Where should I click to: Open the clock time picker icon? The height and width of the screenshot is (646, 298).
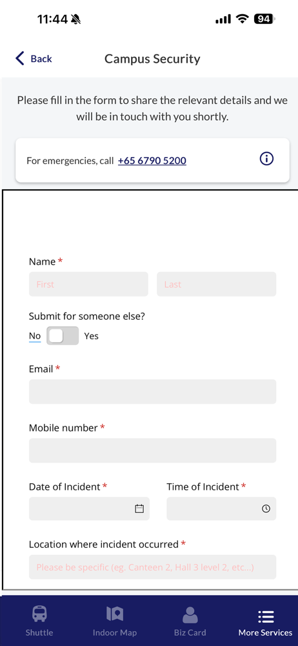(x=266, y=509)
